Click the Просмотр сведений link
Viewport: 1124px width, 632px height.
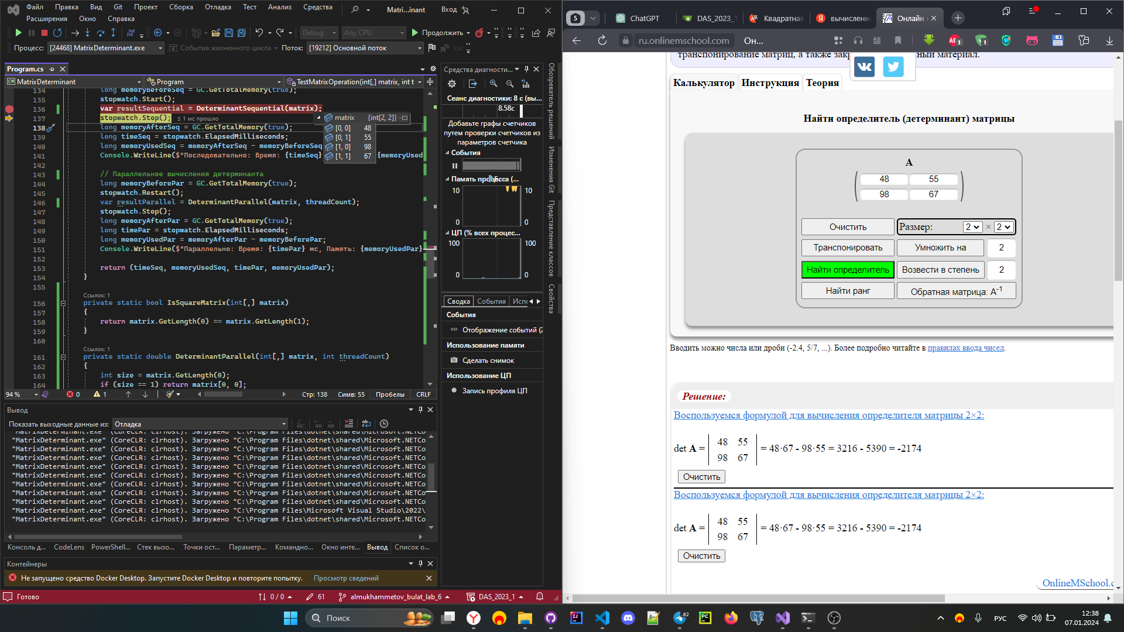pyautogui.click(x=346, y=578)
